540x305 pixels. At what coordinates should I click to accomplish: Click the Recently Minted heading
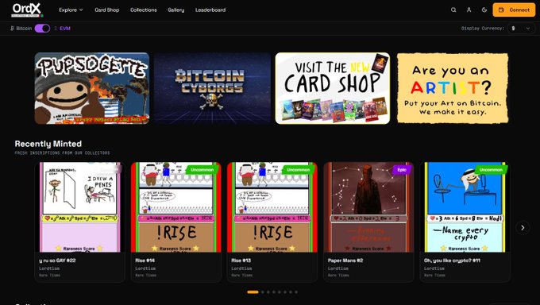(x=48, y=144)
